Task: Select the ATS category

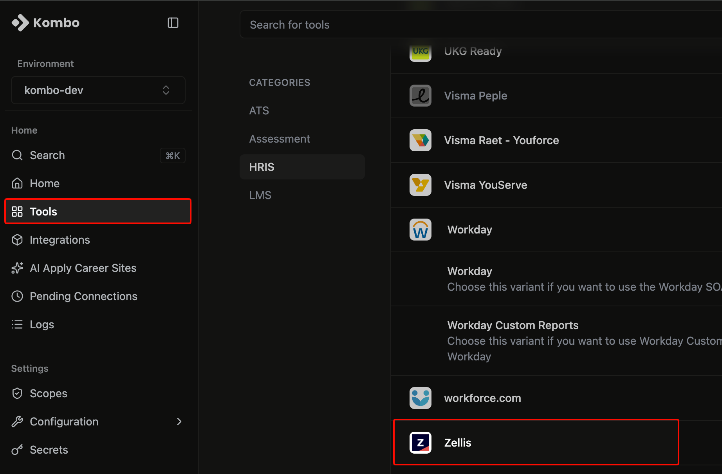Action: click(302, 110)
